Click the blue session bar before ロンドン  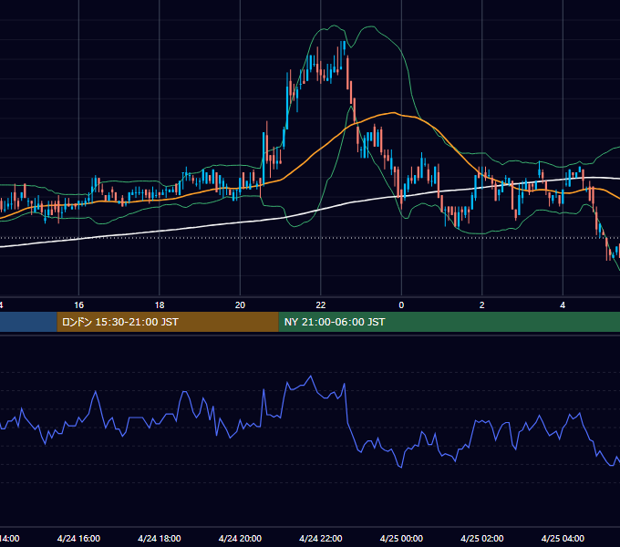pyautogui.click(x=28, y=322)
